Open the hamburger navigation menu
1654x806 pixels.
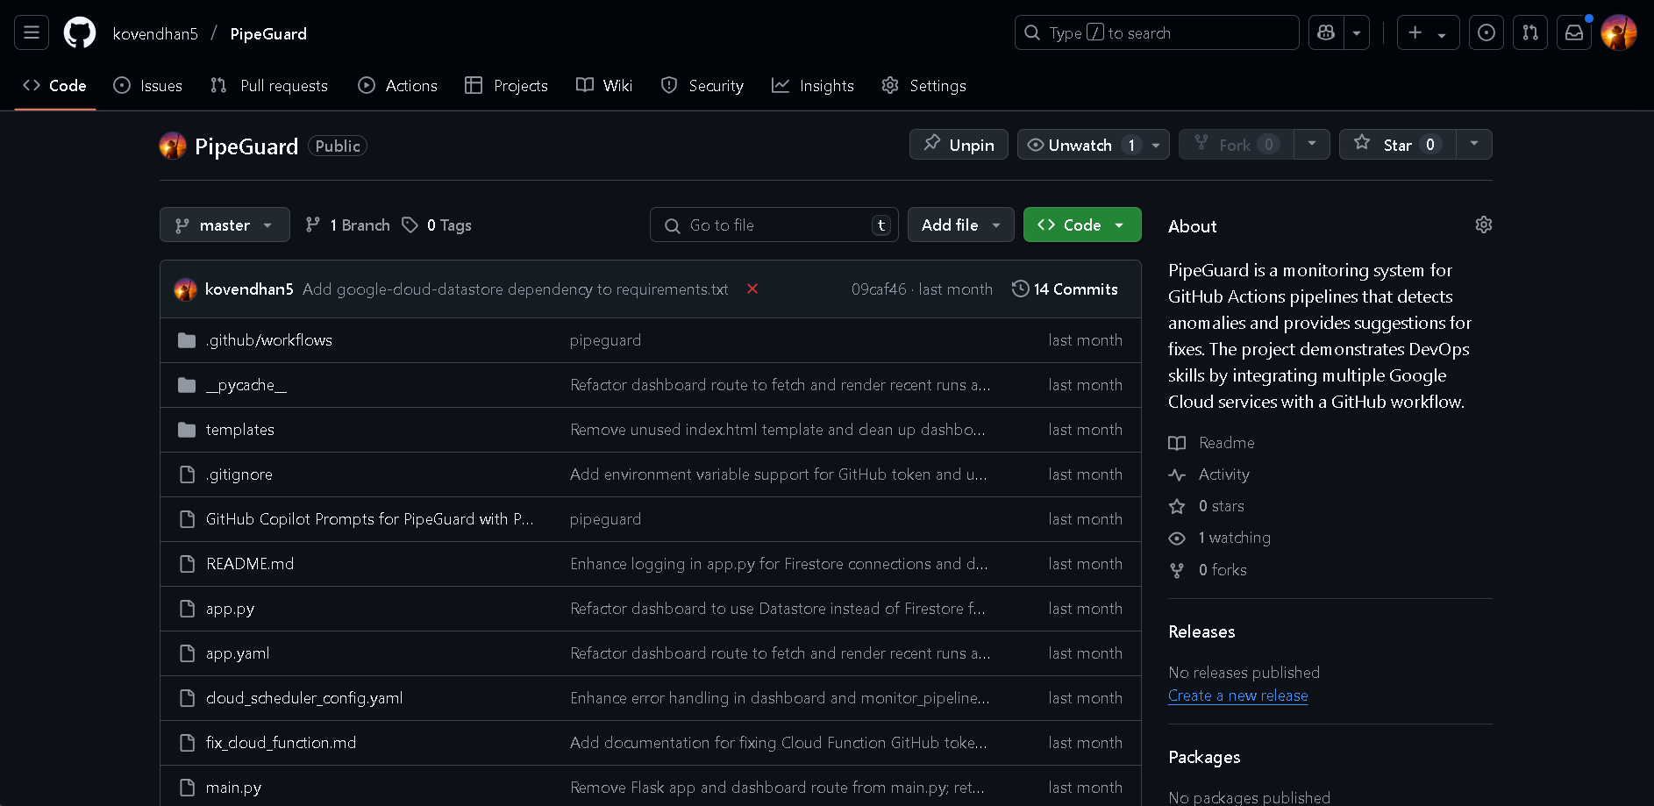pyautogui.click(x=32, y=33)
